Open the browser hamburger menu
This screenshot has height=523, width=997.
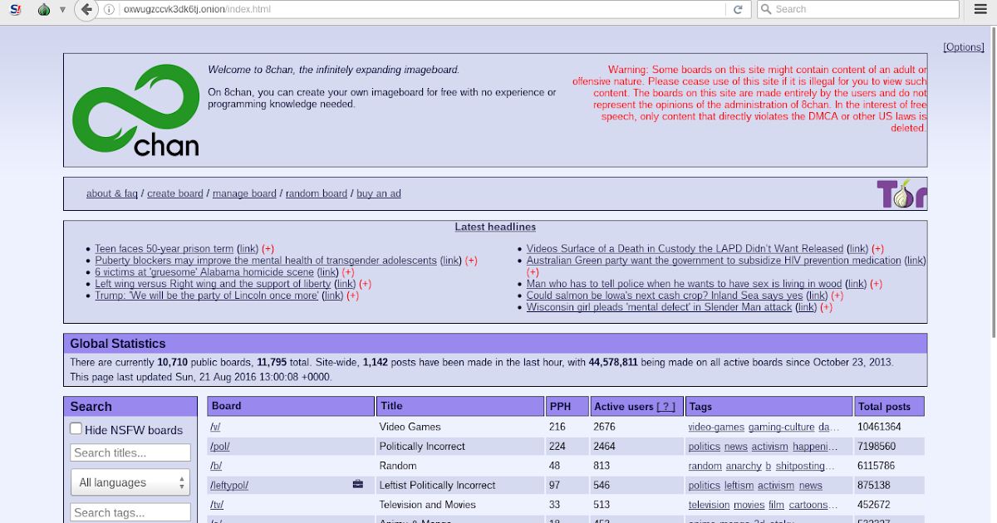pos(980,9)
